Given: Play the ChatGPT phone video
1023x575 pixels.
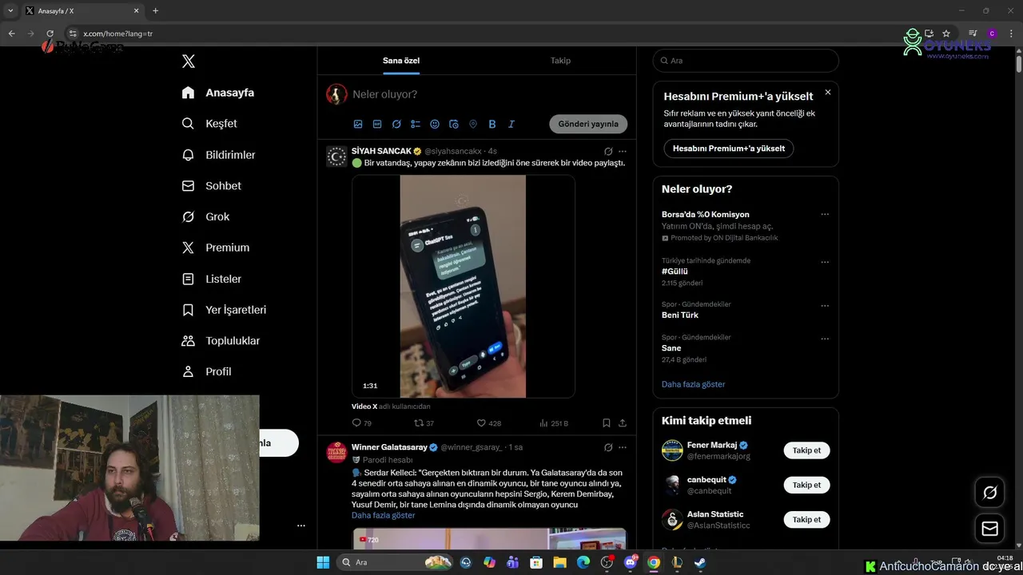Looking at the screenshot, I should (x=463, y=286).
